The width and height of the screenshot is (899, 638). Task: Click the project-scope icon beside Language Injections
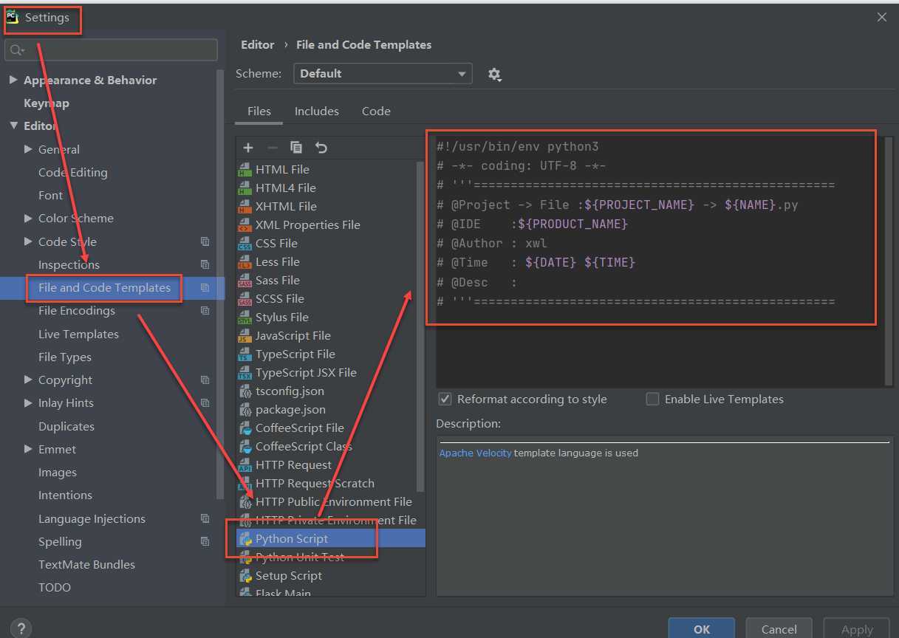(205, 518)
